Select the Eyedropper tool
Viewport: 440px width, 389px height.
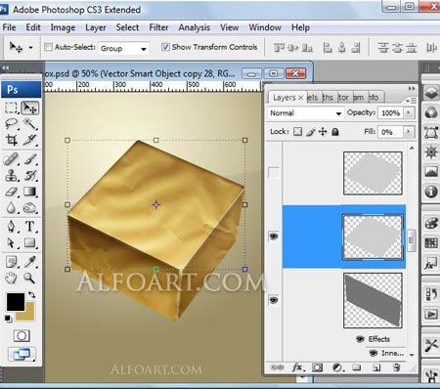point(29,262)
